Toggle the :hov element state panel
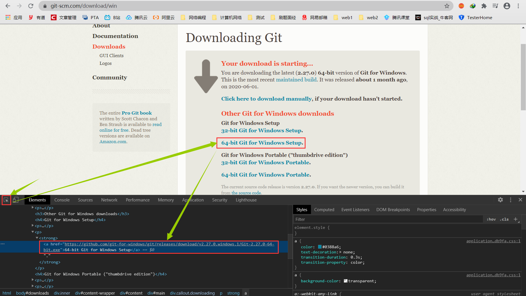The width and height of the screenshot is (526, 296). tap(491, 219)
